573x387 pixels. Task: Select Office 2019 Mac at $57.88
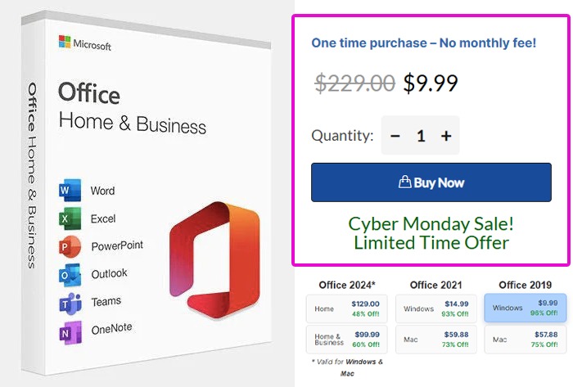coord(525,339)
